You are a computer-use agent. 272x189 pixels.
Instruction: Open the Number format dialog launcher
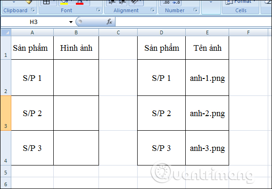tap(196, 10)
